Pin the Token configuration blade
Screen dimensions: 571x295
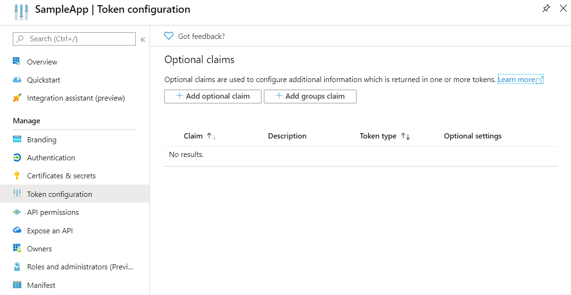[546, 9]
